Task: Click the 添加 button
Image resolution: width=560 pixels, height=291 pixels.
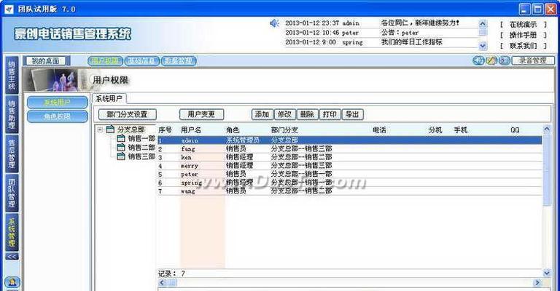Action: pos(262,114)
